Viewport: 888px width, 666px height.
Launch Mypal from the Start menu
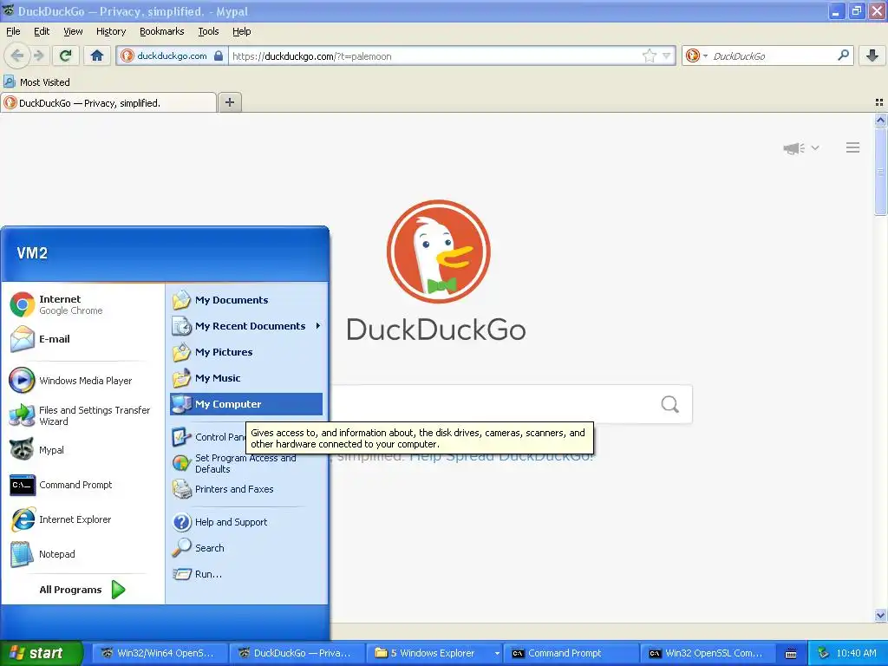(82, 450)
